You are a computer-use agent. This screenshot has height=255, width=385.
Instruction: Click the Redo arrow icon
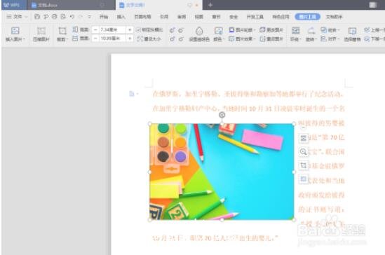point(80,16)
